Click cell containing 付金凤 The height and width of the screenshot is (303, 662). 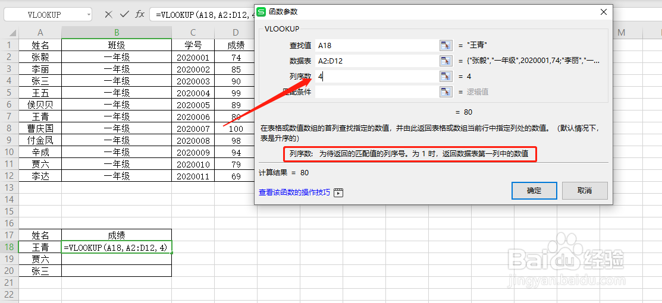click(x=40, y=140)
